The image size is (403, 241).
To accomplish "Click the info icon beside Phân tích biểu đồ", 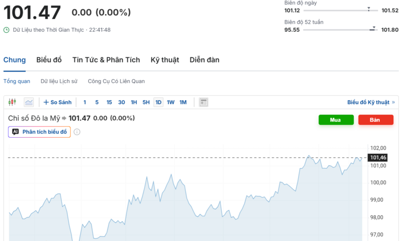I will click(77, 132).
